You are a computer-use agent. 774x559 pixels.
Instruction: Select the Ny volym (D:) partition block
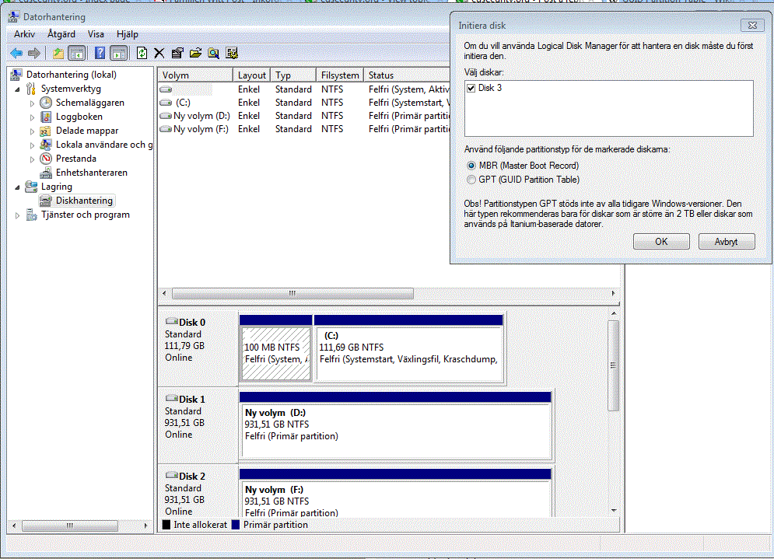(x=395, y=424)
